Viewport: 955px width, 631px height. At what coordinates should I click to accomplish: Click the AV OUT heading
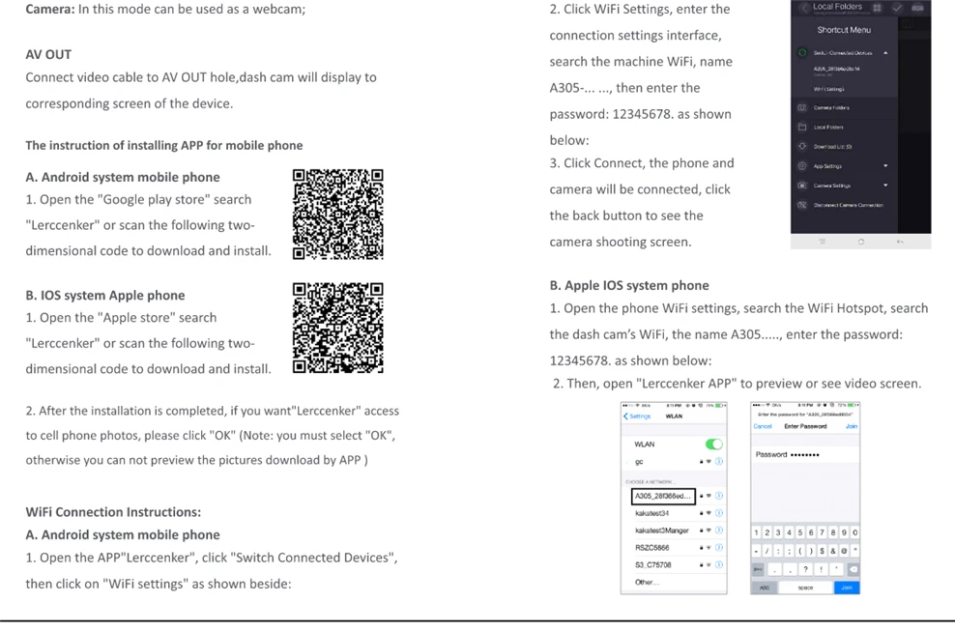(48, 55)
